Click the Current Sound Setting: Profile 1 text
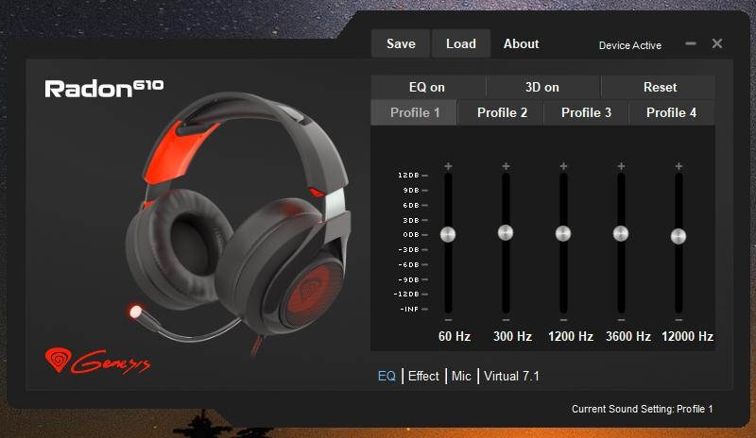 tap(642, 409)
